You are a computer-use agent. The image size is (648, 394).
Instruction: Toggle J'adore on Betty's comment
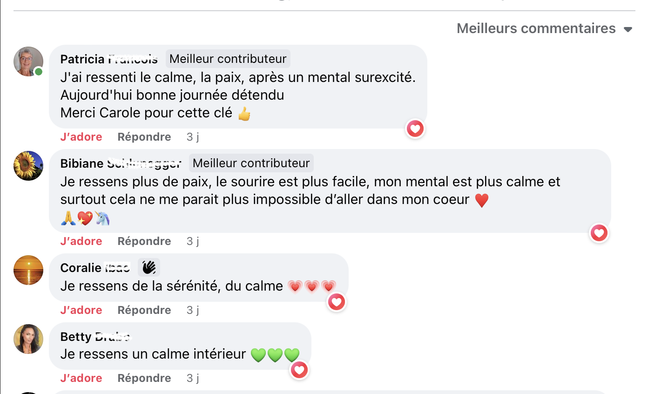coord(81,378)
